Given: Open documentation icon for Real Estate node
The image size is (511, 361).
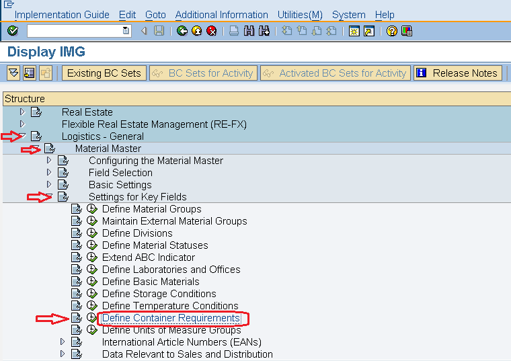Looking at the screenshot, I should point(36,112).
